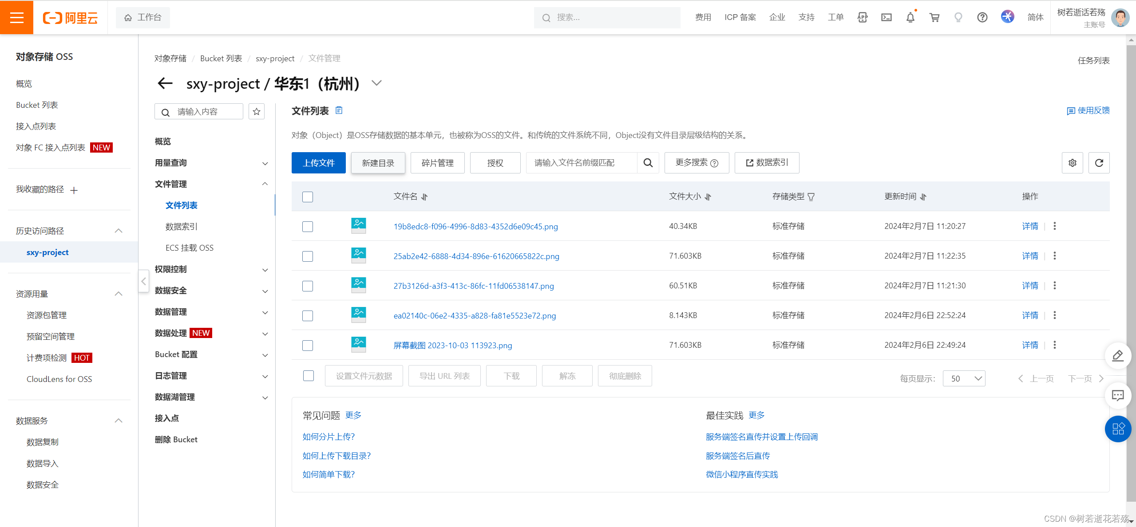Open the column settings gear icon

click(x=1072, y=163)
